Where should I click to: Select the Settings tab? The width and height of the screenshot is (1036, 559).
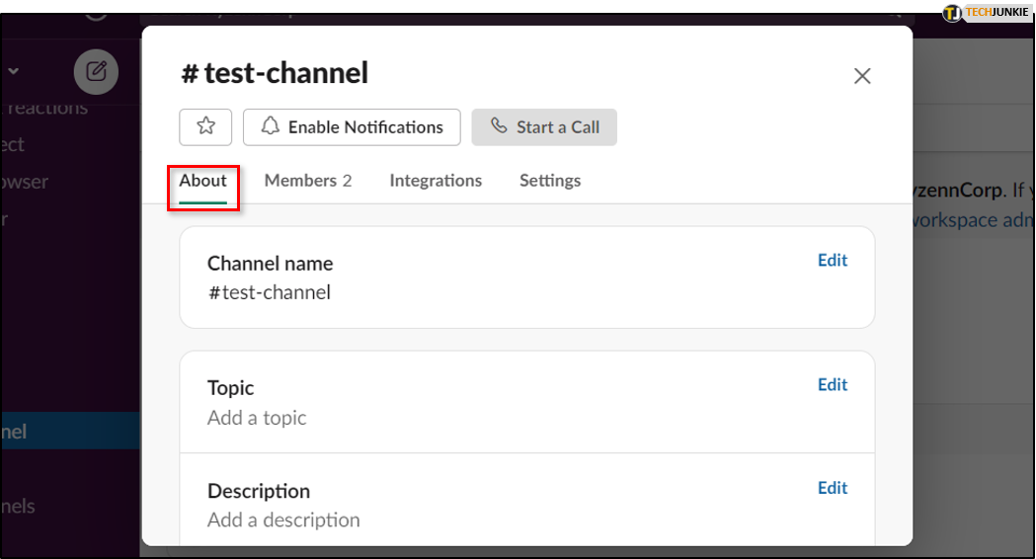(x=550, y=181)
